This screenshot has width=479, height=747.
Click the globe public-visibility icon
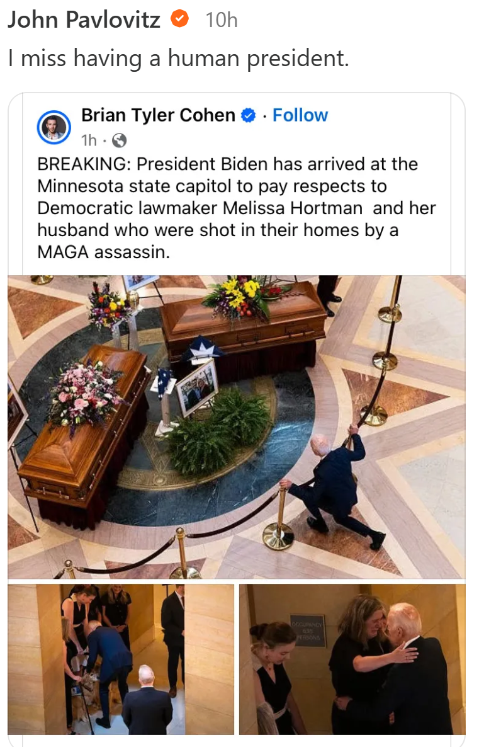tap(119, 140)
